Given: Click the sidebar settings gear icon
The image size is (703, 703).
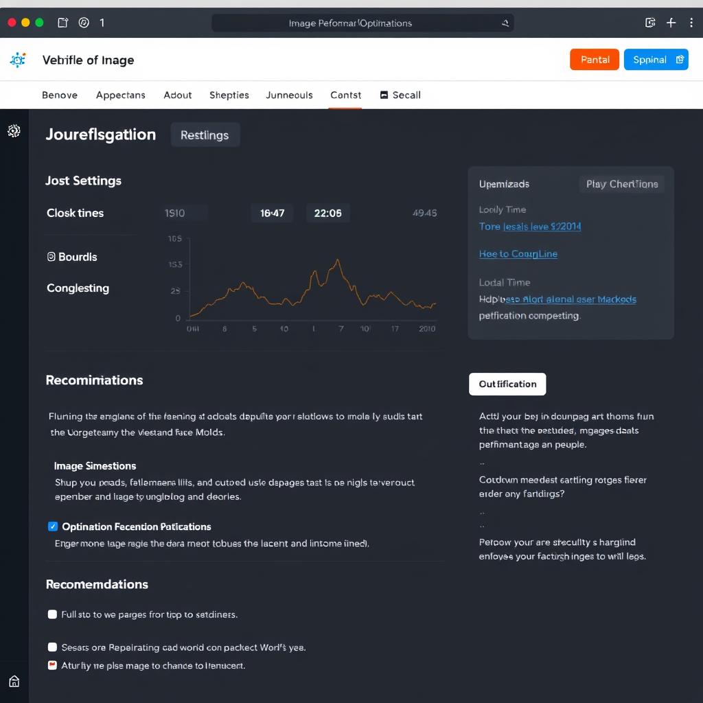Looking at the screenshot, I should [14, 130].
